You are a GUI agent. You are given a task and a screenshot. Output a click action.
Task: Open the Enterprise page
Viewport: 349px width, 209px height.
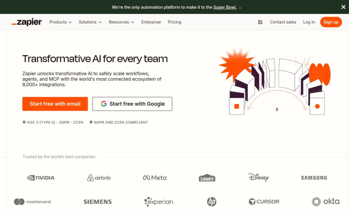point(151,22)
